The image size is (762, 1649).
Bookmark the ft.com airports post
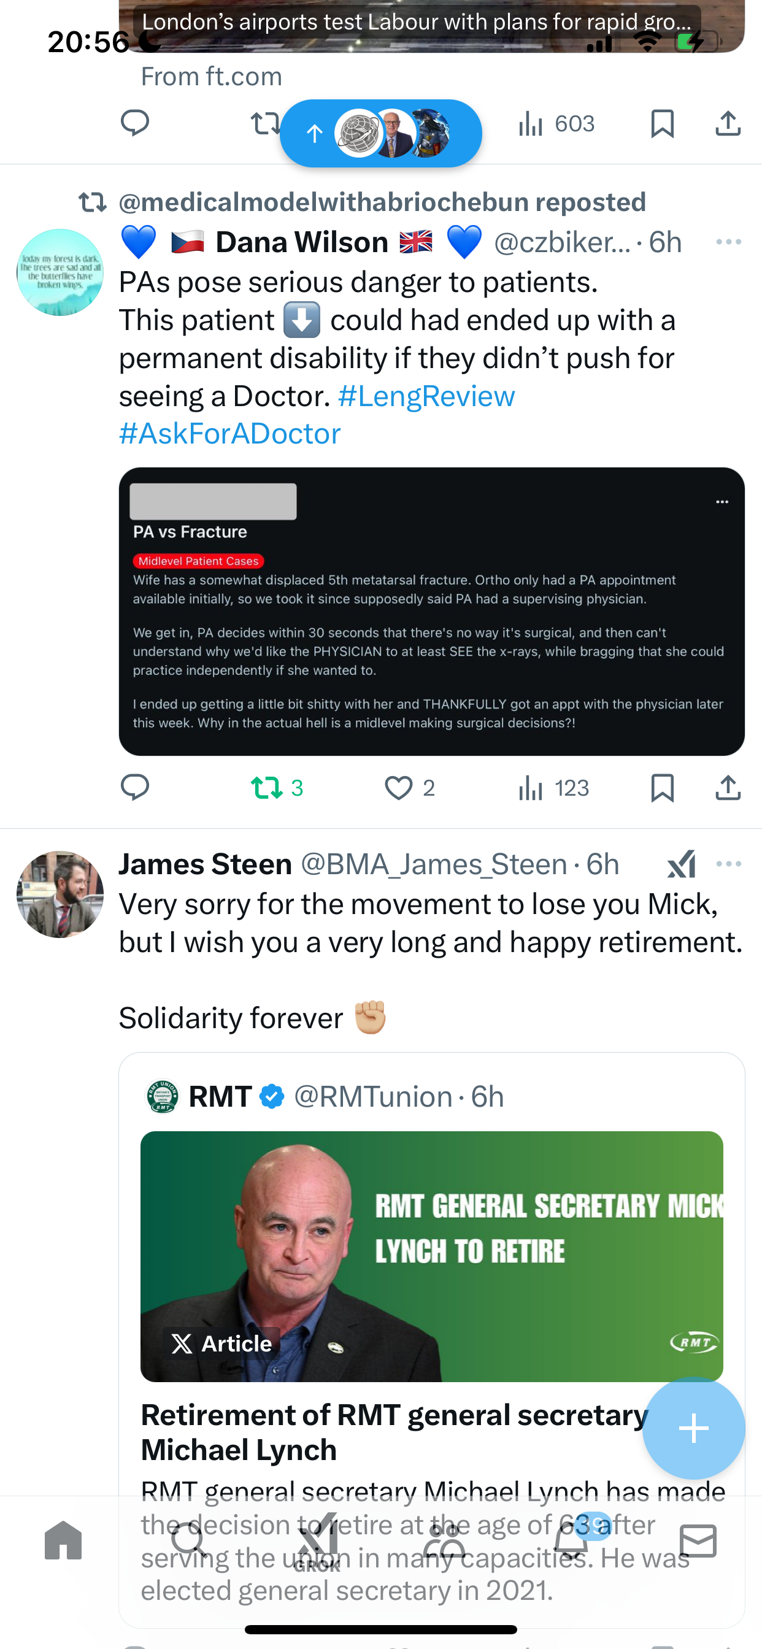tap(661, 123)
